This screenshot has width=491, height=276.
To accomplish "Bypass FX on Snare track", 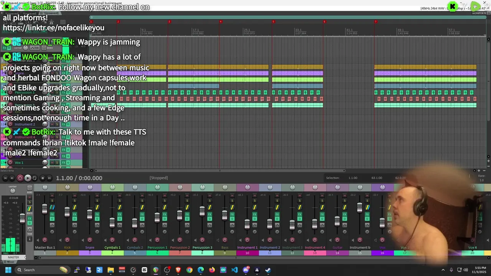I will pyautogui.click(x=97, y=219).
